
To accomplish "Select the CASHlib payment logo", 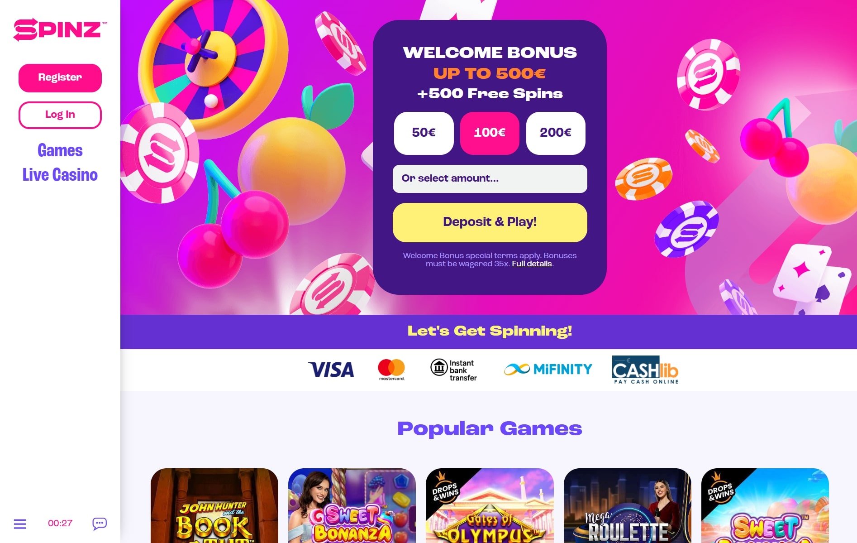I will coord(645,370).
